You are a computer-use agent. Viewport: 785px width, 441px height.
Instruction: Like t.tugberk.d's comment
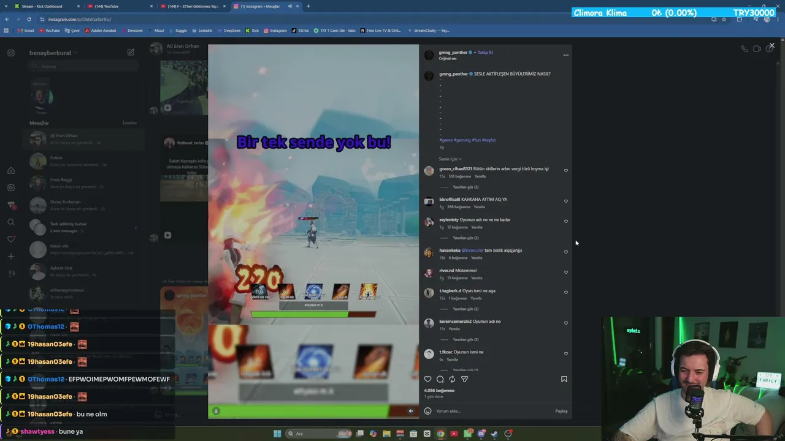[x=566, y=292]
